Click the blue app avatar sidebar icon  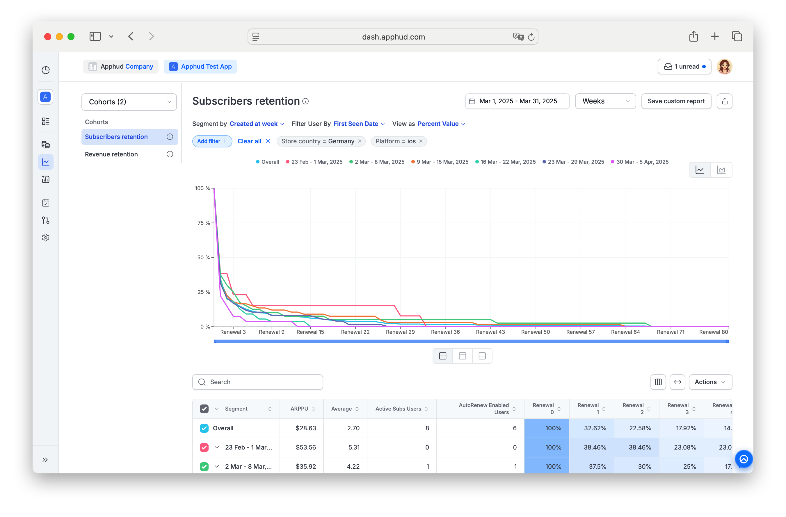pyautogui.click(x=46, y=97)
